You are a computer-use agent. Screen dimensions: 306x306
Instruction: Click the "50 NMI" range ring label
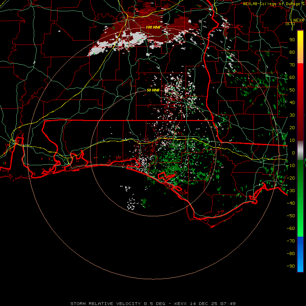point(153,90)
